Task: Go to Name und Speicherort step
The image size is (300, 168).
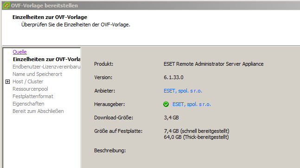Action: [37, 74]
